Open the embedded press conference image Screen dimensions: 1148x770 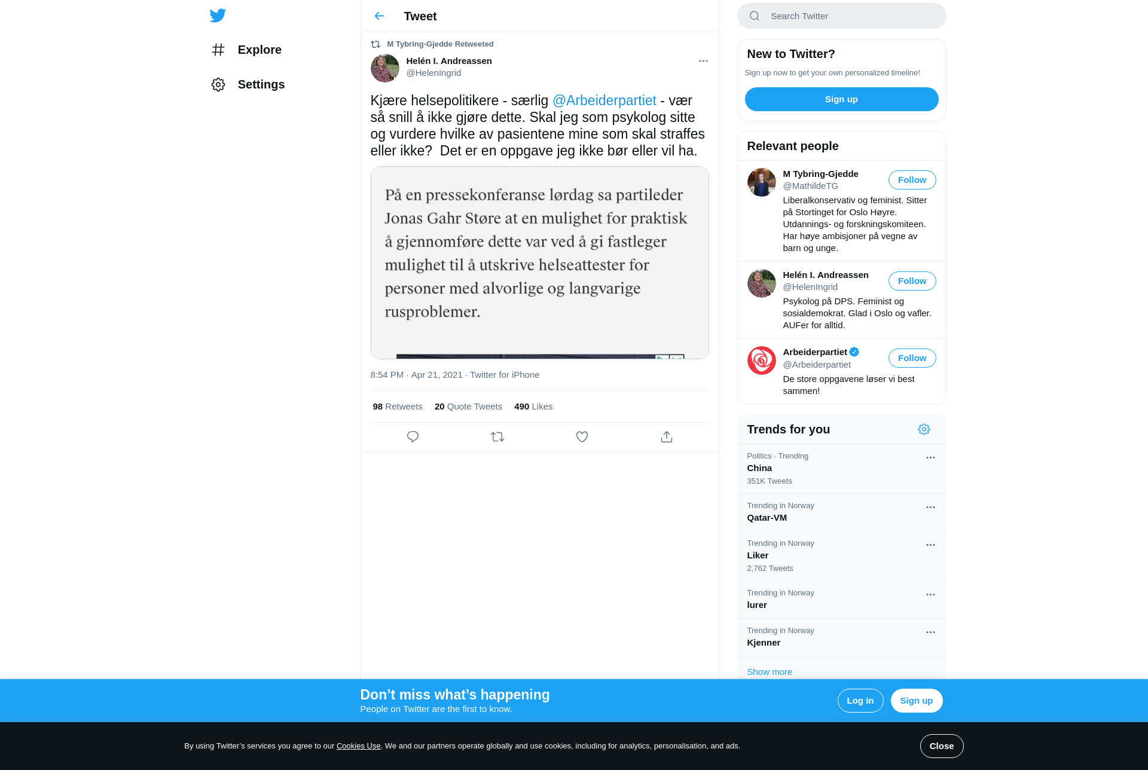[539, 262]
